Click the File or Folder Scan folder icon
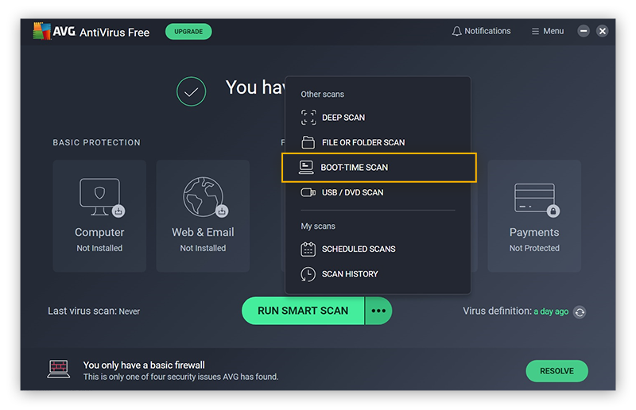This screenshot has width=636, height=410. pos(308,142)
